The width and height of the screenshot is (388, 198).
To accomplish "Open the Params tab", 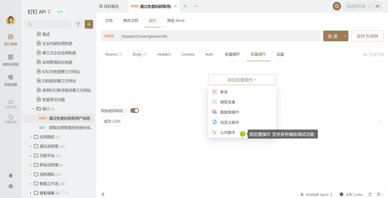I will (x=114, y=55).
